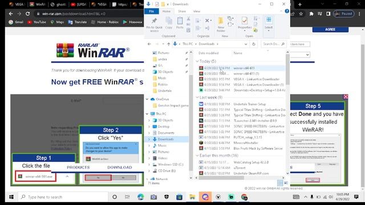This screenshot has width=365, height=205.
Task: Open the Select dropdown arrow in ribbon
Action: pyautogui.click(x=269, y=30)
